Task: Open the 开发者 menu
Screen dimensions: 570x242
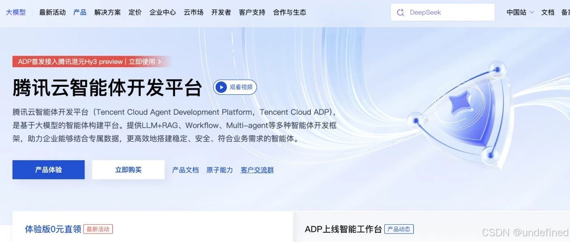Action: point(221,12)
